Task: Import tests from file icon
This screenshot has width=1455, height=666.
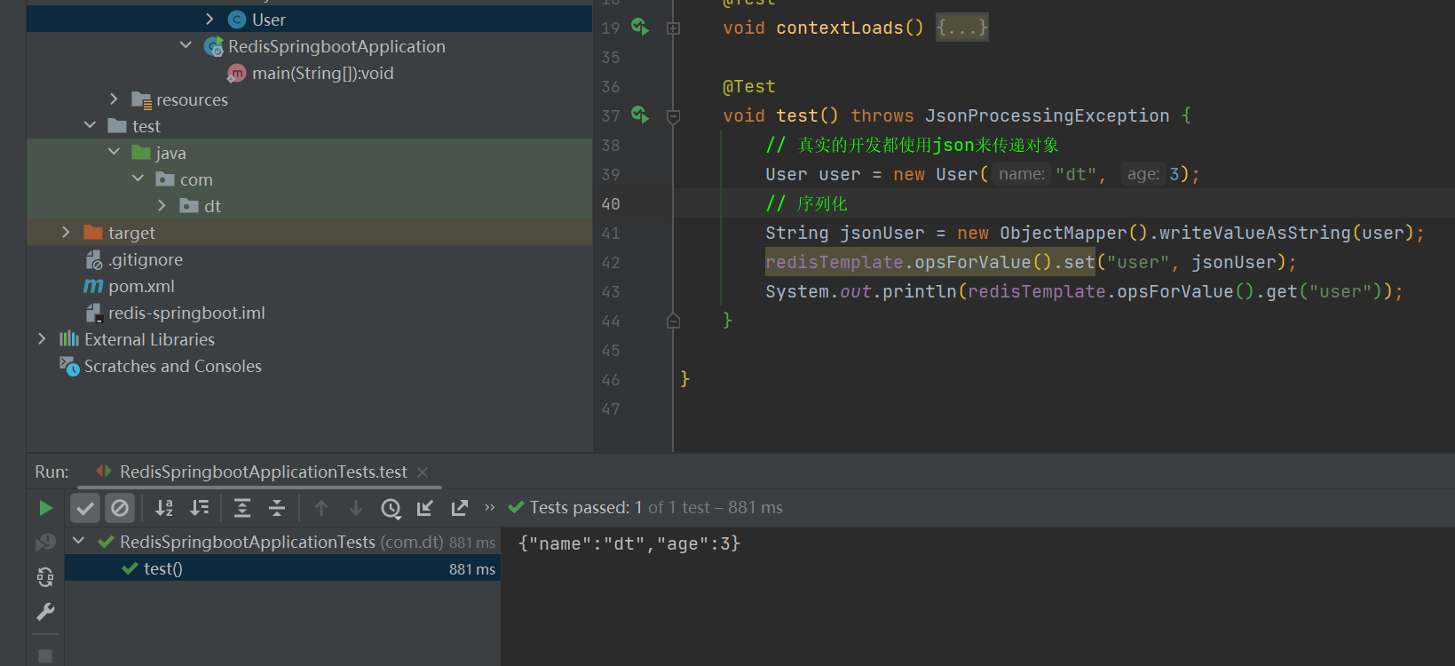Action: click(425, 508)
